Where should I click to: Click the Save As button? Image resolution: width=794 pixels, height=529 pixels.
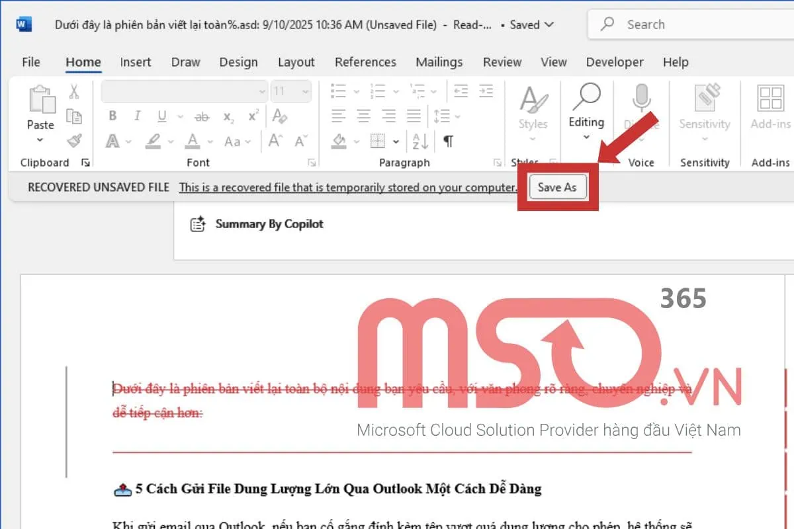pos(557,187)
